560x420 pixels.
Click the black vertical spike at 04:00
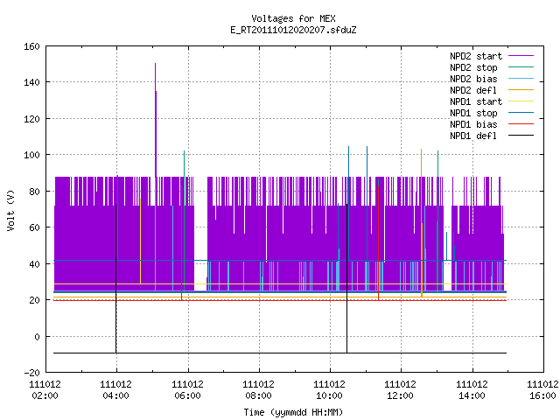[115, 278]
